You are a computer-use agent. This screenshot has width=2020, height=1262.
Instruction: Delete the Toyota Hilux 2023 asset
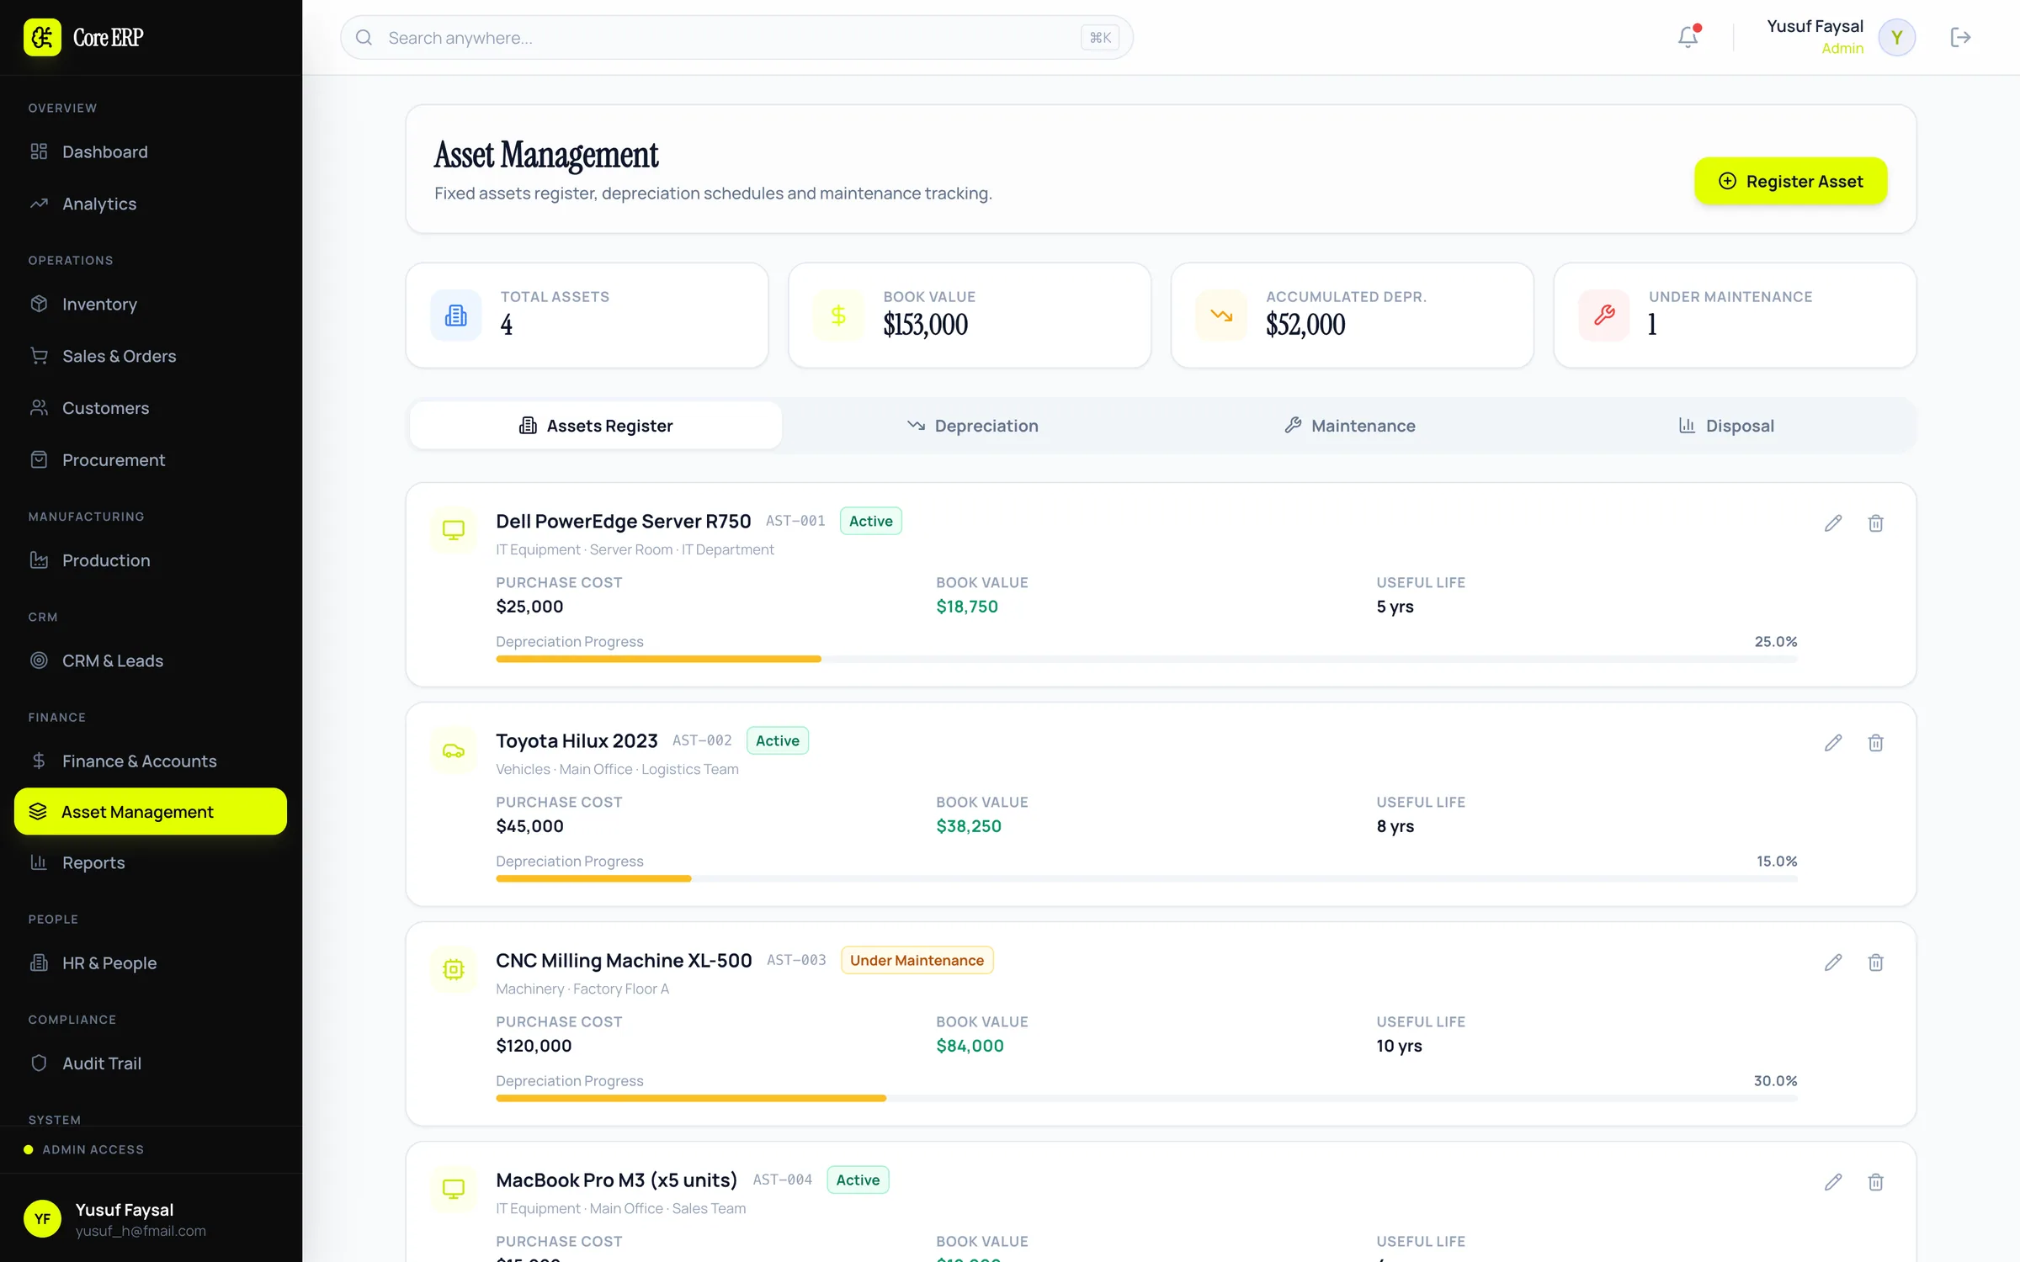(x=1875, y=743)
